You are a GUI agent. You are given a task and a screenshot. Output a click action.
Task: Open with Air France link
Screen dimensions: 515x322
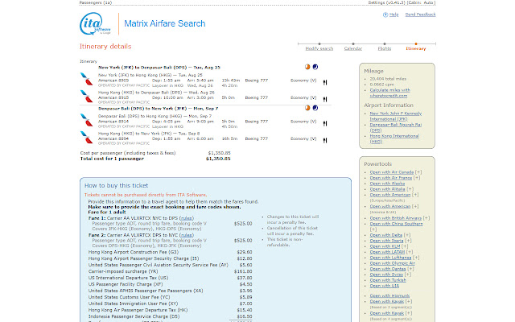pyautogui.click(x=391, y=178)
